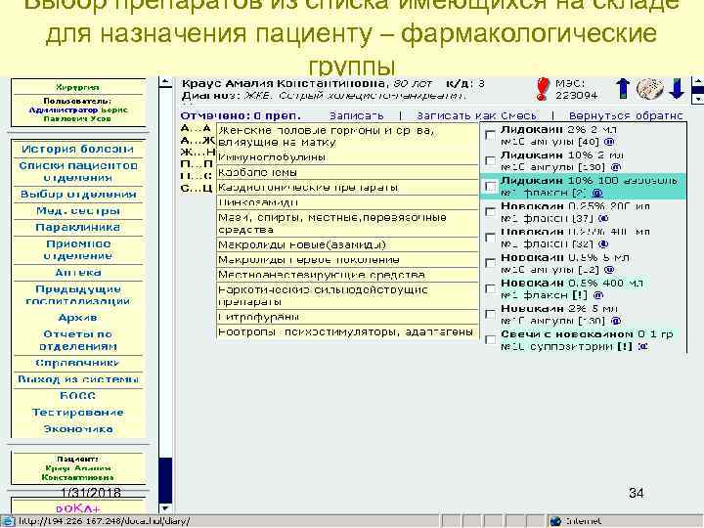Click the Записать как Смесь link
704x528 pixels.
(x=476, y=115)
